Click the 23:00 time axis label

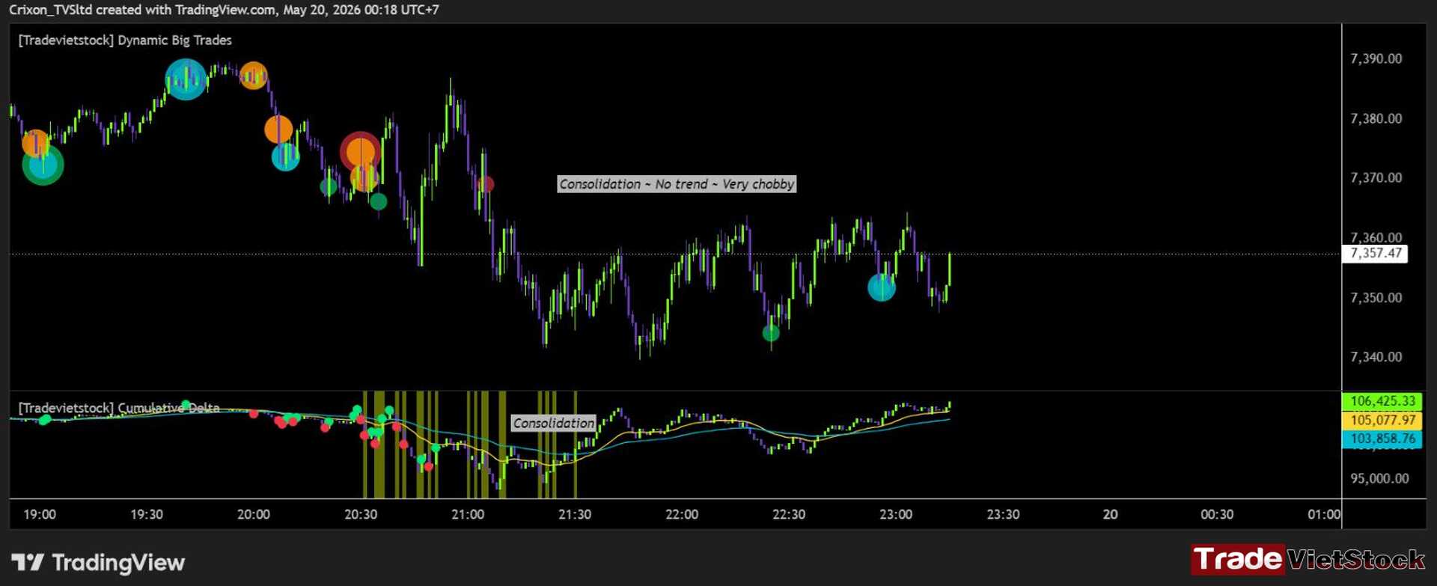[x=896, y=515]
